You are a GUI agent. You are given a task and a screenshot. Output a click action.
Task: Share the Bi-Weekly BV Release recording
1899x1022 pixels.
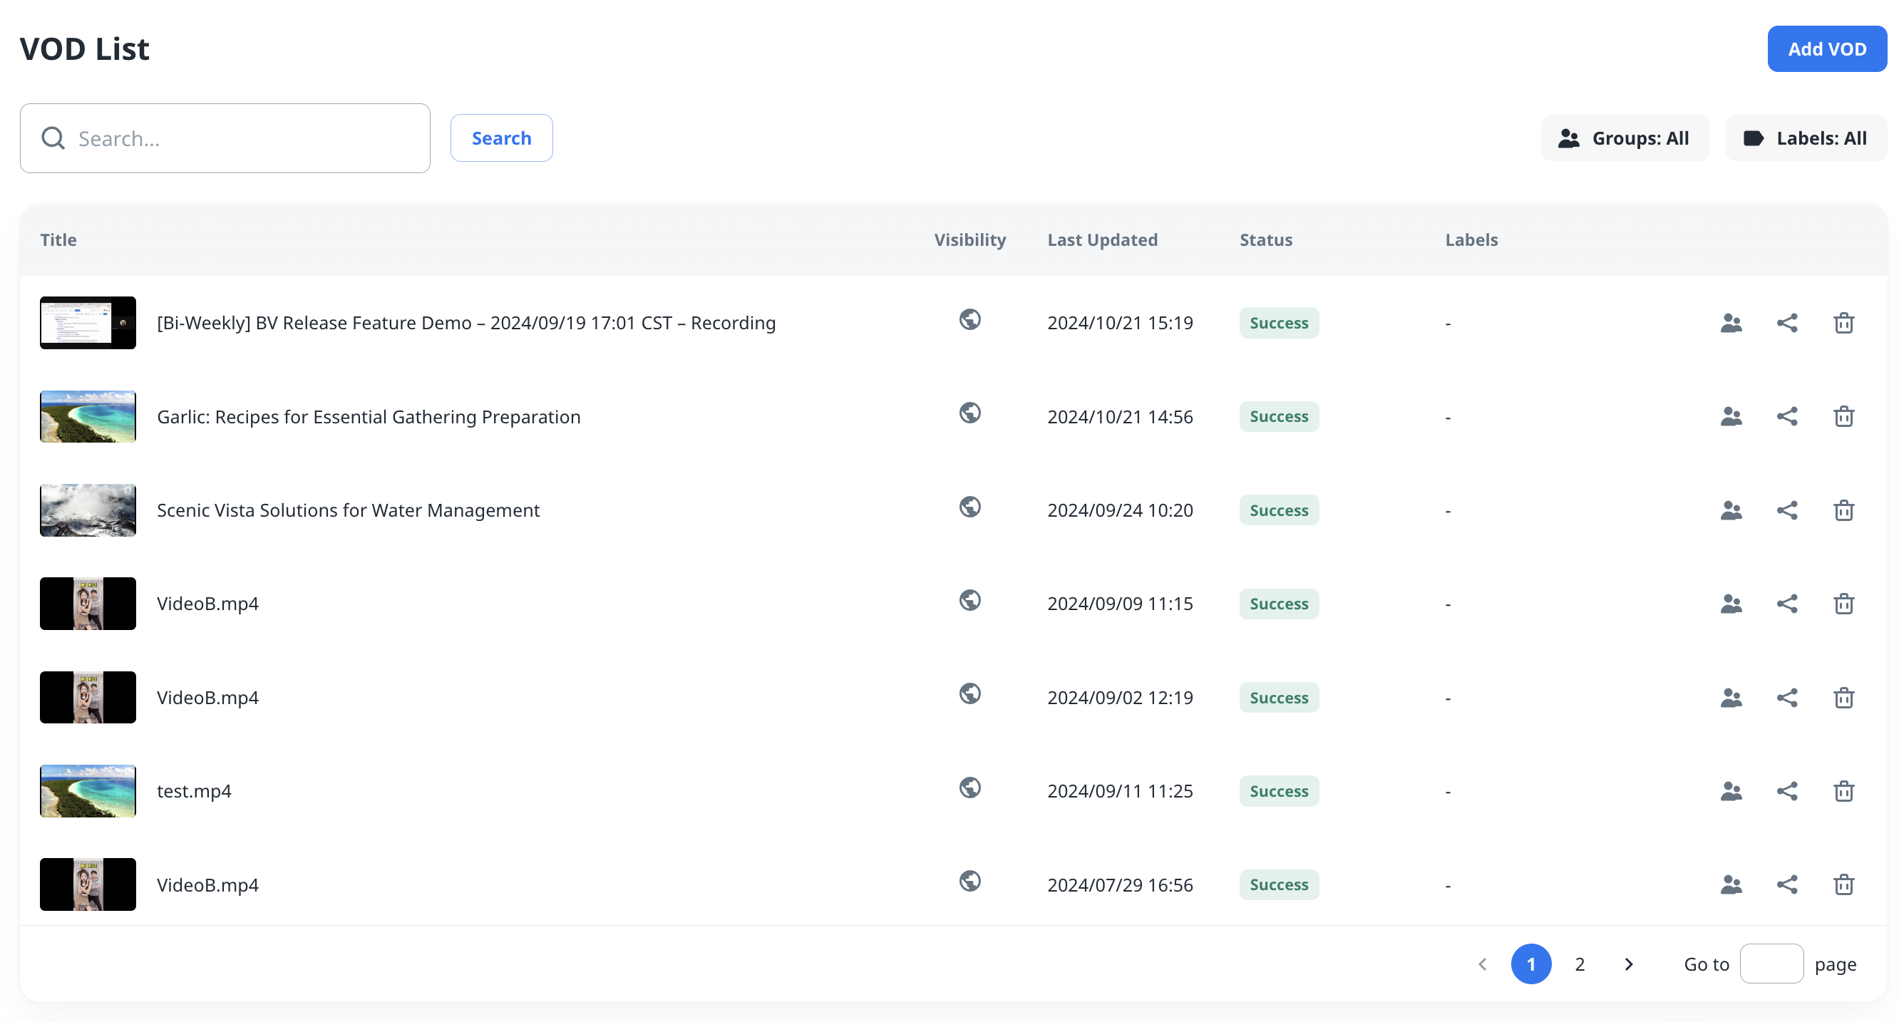[1787, 324]
